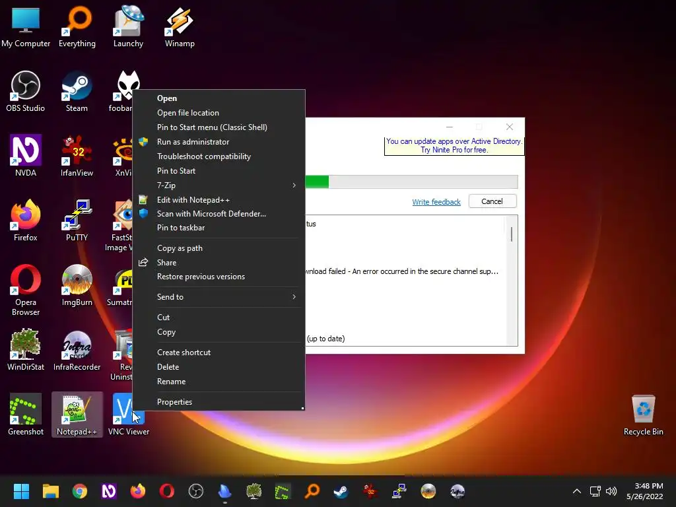The height and width of the screenshot is (507, 676).
Task: Select Delete in the context menu
Action: coord(219,367)
